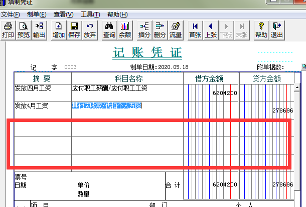The image size is (306, 207).
Task: Click the credit amount 278696 in second row
Action: click(283, 110)
